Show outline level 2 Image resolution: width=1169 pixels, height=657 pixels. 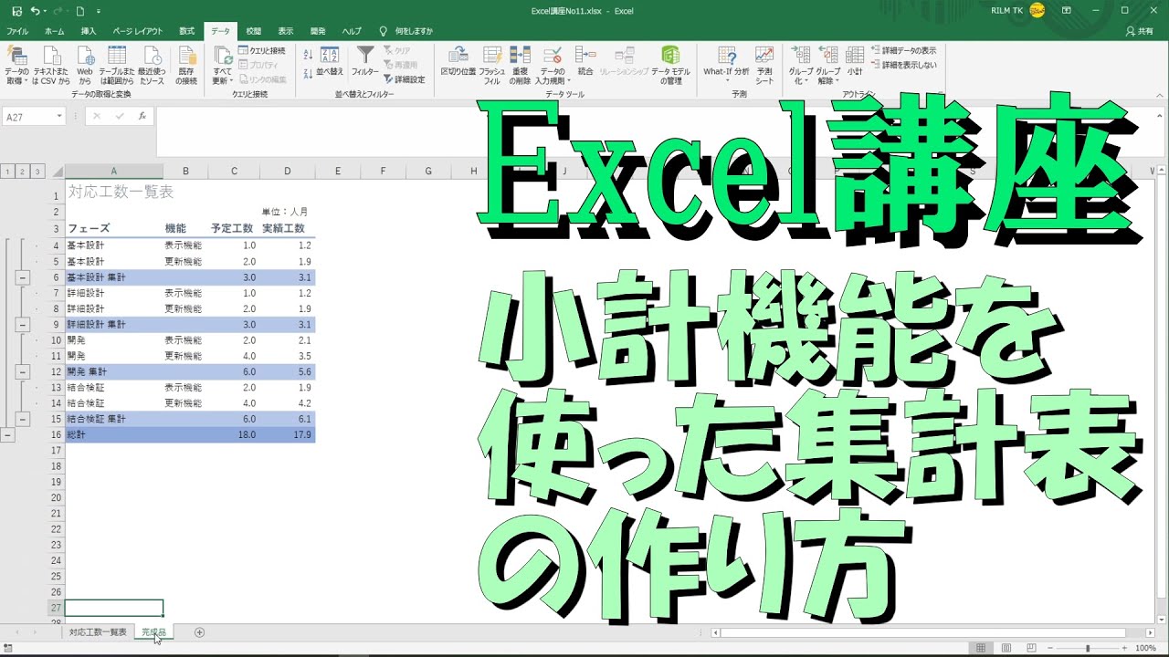23,172
